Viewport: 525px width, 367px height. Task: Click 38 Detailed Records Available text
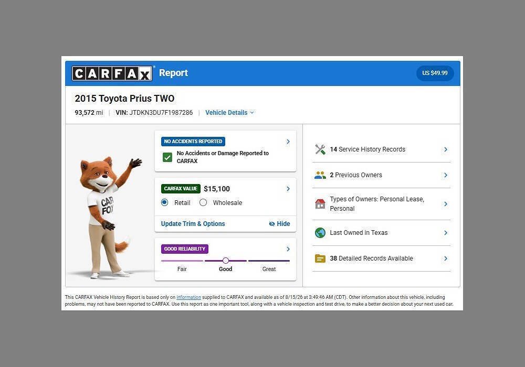[371, 258]
